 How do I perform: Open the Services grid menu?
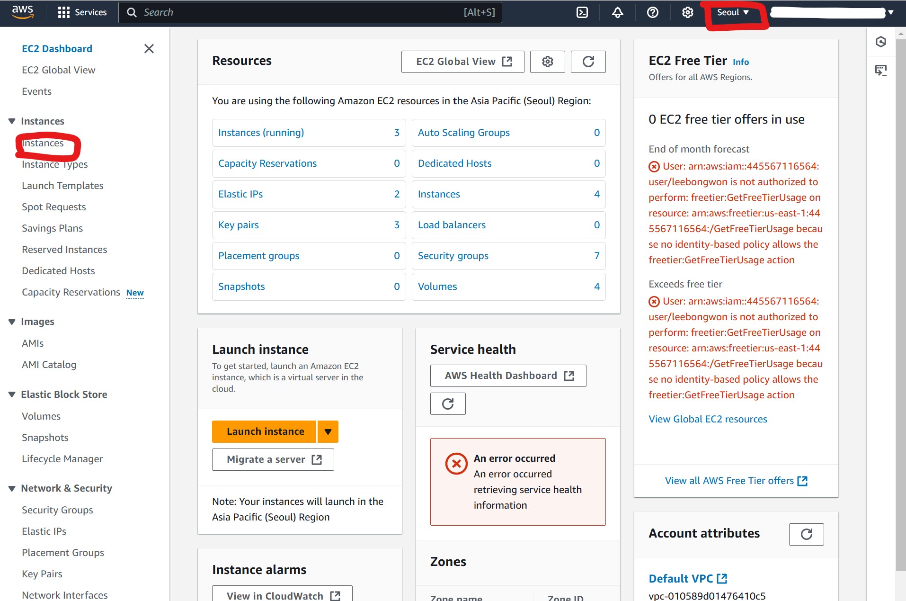tap(82, 12)
